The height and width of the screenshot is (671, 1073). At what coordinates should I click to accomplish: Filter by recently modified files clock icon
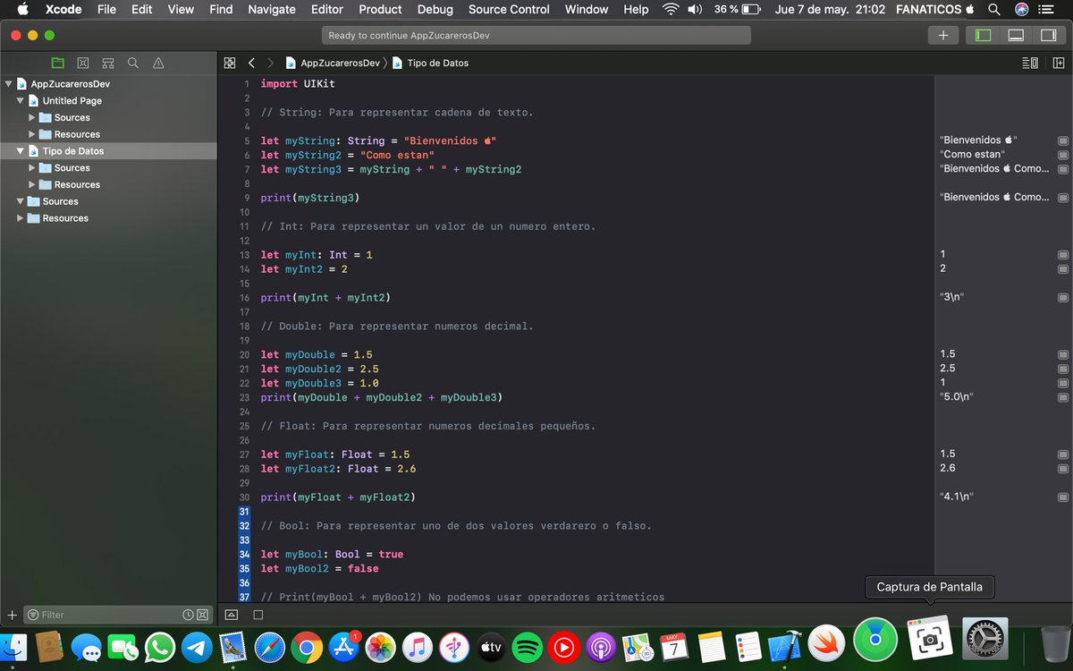[x=188, y=615]
